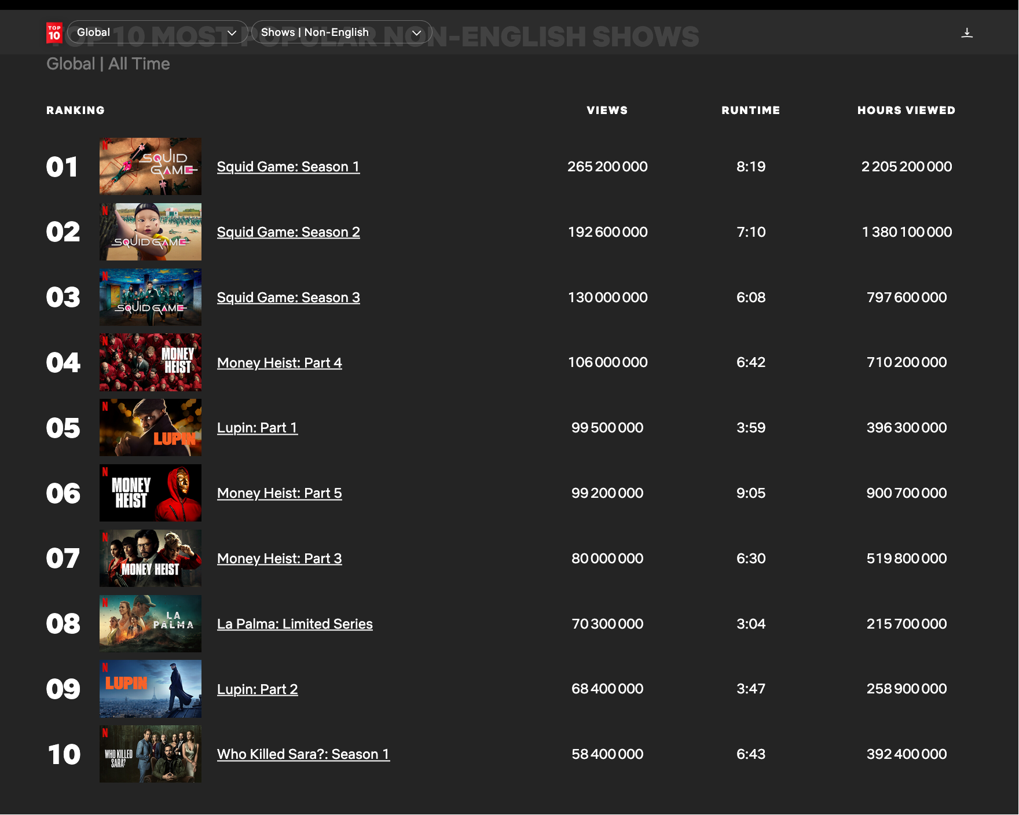Click views value 99 500 000
The height and width of the screenshot is (815, 1019).
click(607, 428)
